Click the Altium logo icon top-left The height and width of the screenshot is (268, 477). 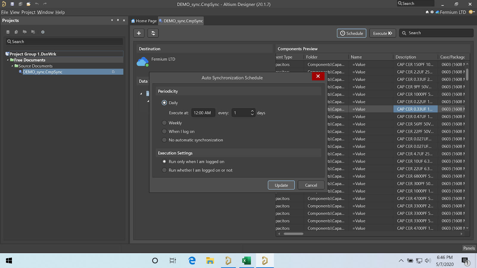4,4
